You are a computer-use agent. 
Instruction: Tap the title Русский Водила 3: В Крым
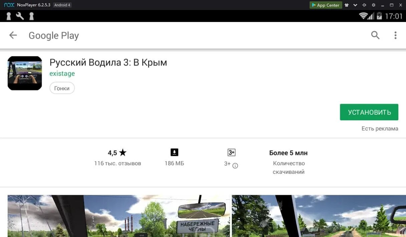pyautogui.click(x=108, y=62)
